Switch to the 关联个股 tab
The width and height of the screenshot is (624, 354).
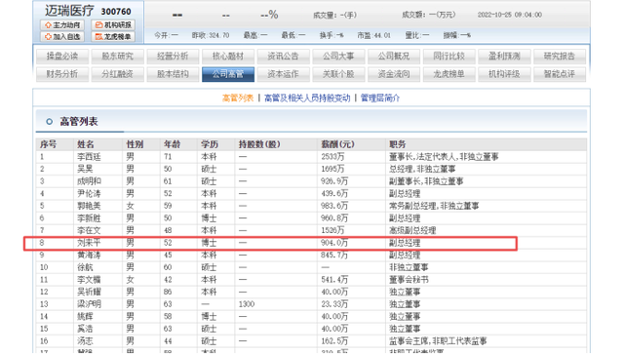(338, 74)
